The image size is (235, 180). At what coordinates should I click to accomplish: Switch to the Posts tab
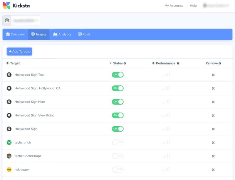coord(84,34)
